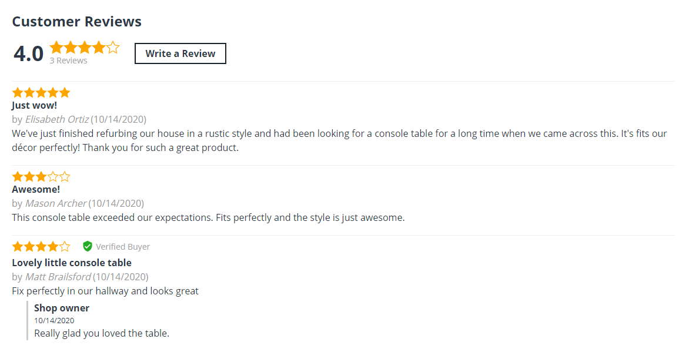
Task: Click Mason Archer's three-star rating
Action: (41, 176)
